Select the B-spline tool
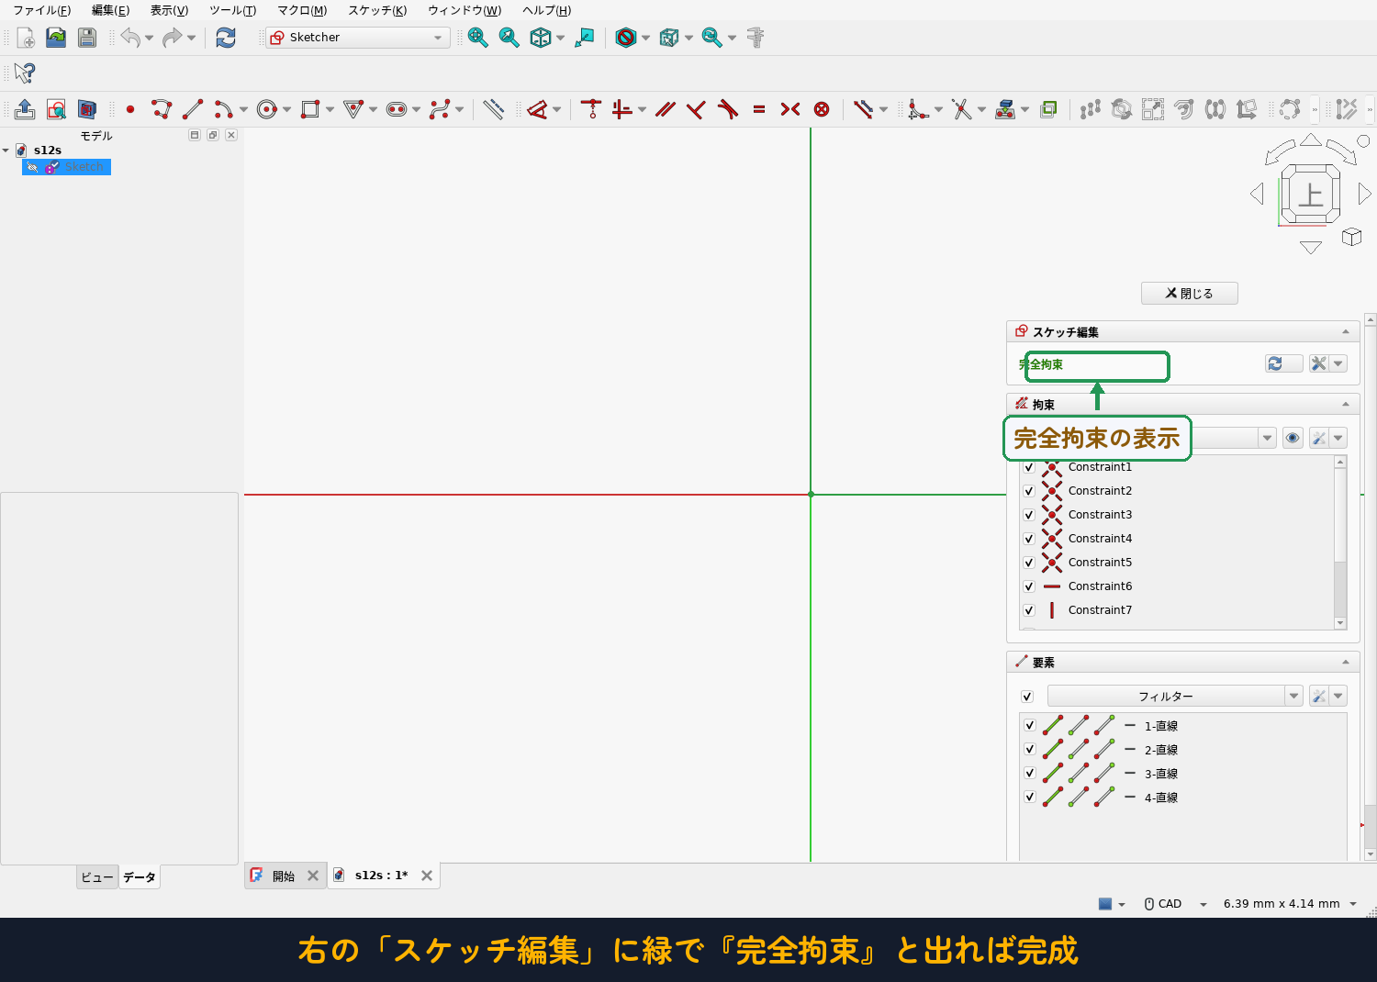1377x982 pixels. [440, 109]
